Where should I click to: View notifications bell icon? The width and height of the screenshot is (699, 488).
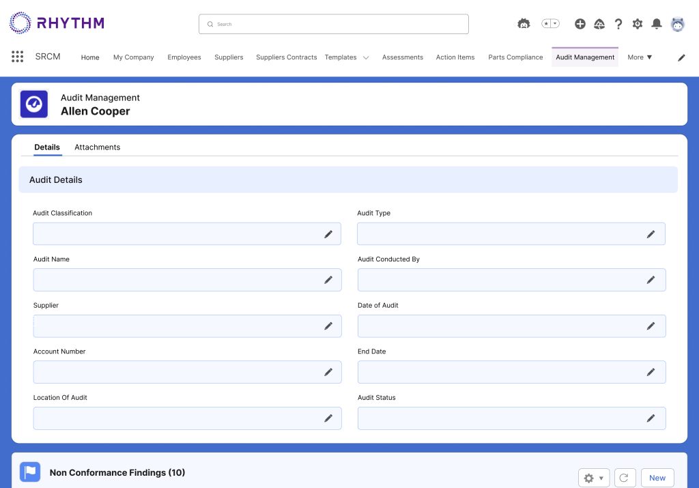(x=657, y=24)
